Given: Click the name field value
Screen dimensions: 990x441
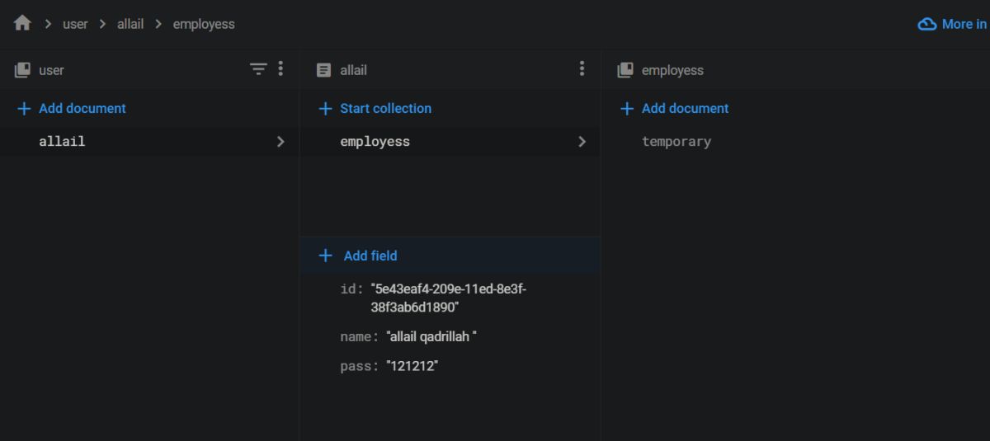Looking at the screenshot, I should point(431,336).
